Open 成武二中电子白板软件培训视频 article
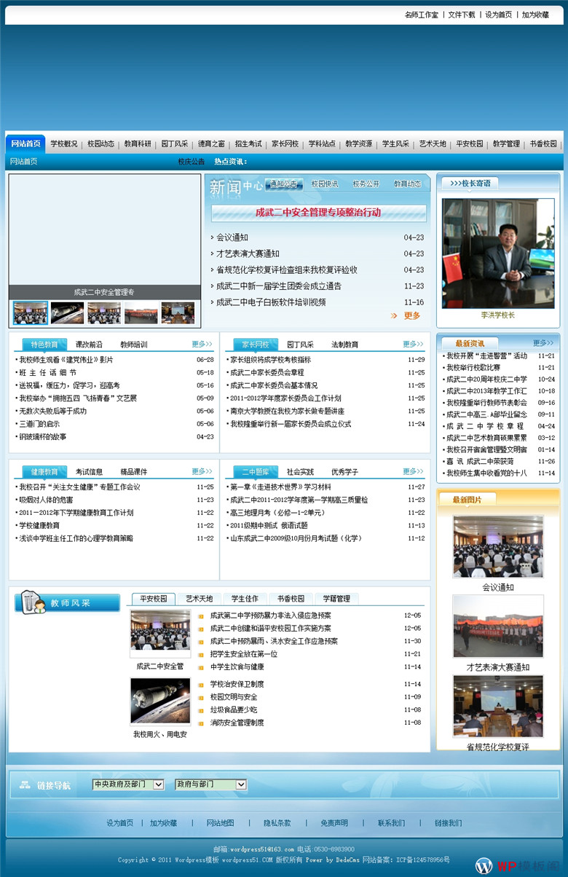The image size is (568, 877). click(271, 302)
